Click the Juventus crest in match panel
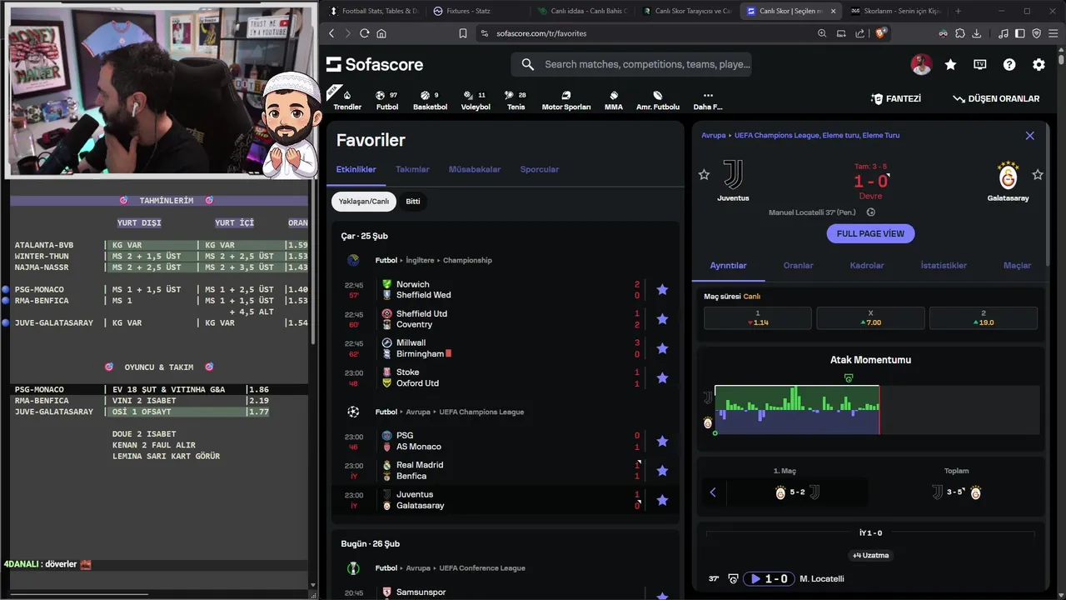1066x600 pixels. tap(733, 175)
